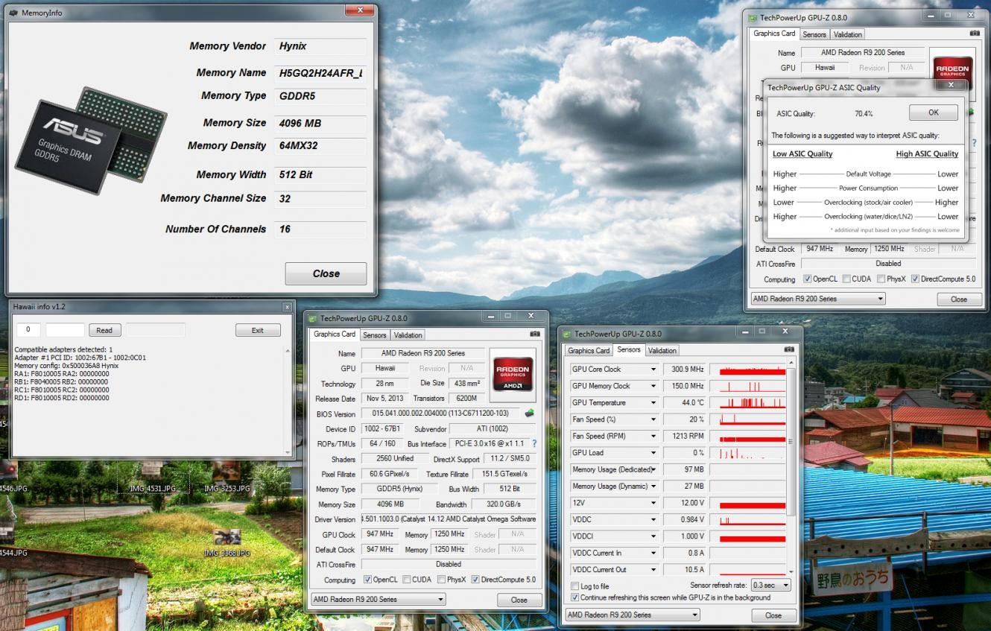991x631 pixels.
Task: Toggle CUDA checkbox in middle GPU-Z window
Action: [406, 580]
